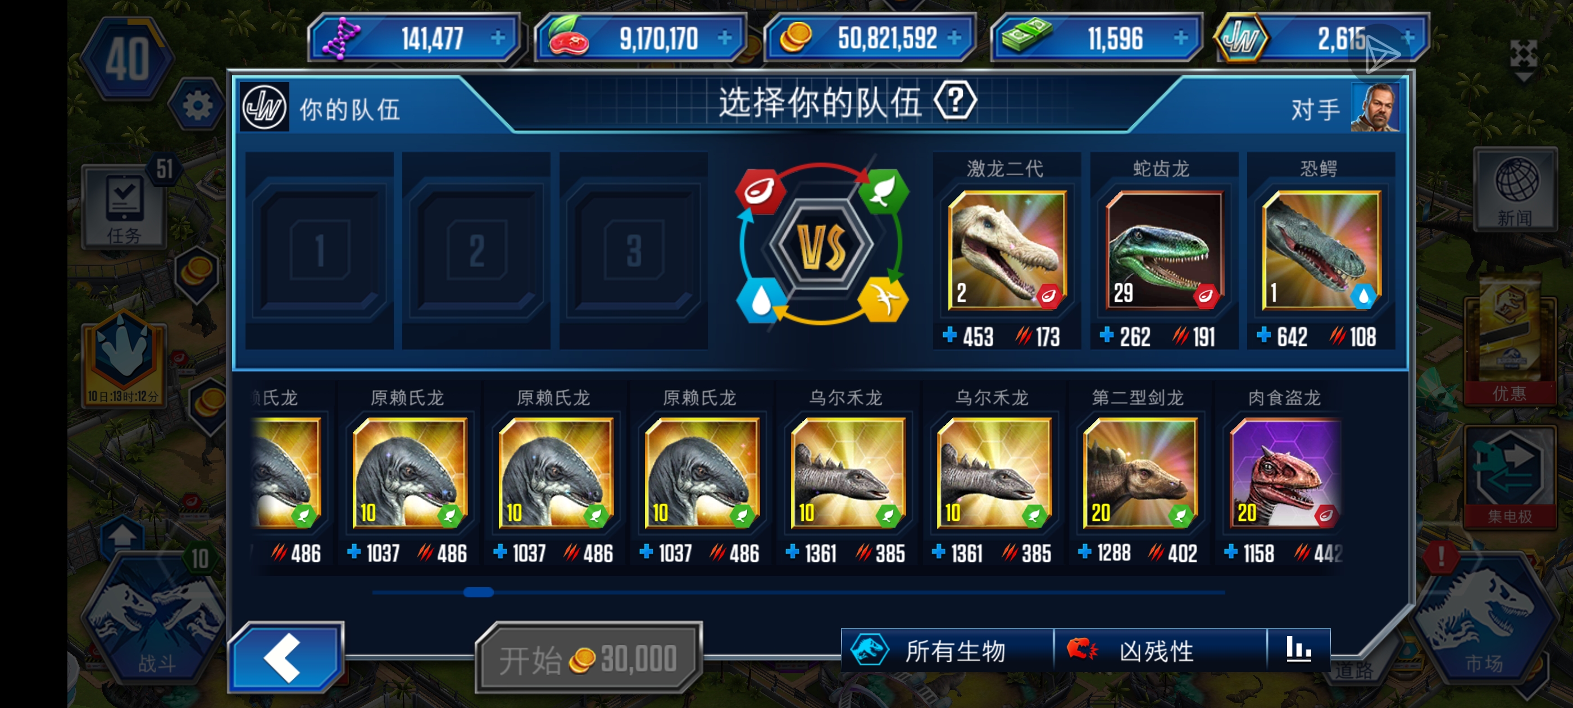Open the settings gear icon
The width and height of the screenshot is (1573, 708).
click(x=197, y=106)
